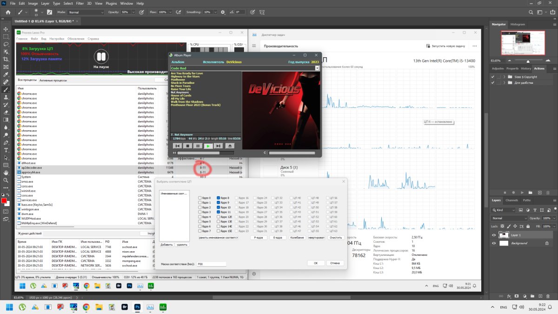Open the red foreground color swatch
The height and width of the screenshot is (314, 558).
click(x=4, y=200)
